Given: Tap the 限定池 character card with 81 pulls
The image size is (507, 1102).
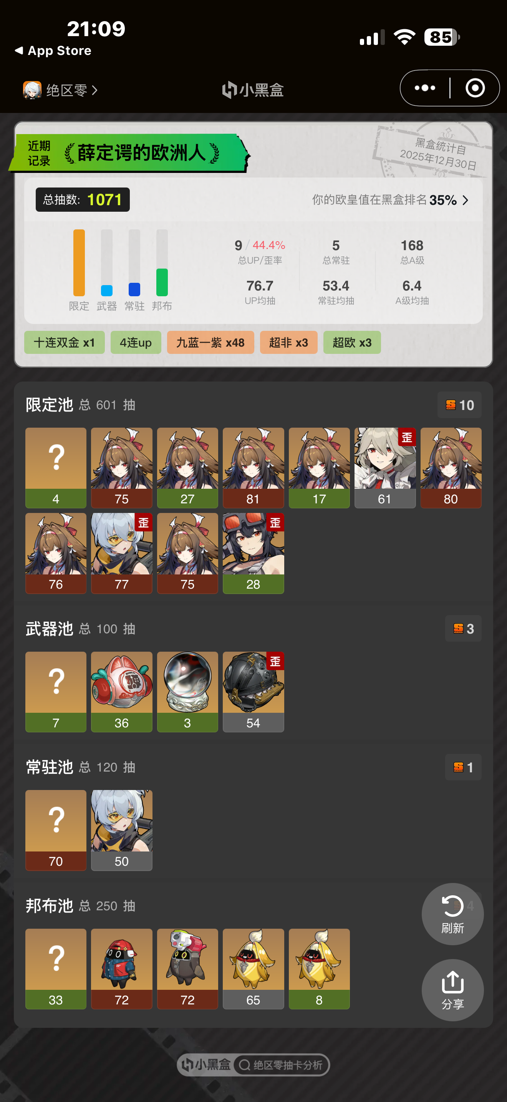Looking at the screenshot, I should pyautogui.click(x=253, y=468).
